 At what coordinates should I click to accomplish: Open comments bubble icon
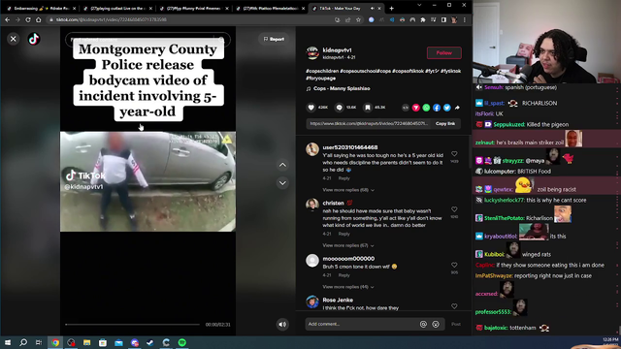pos(340,108)
